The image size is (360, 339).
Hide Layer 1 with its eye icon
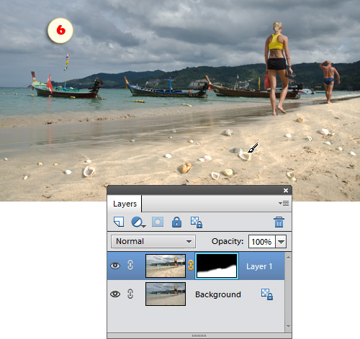[x=115, y=266]
